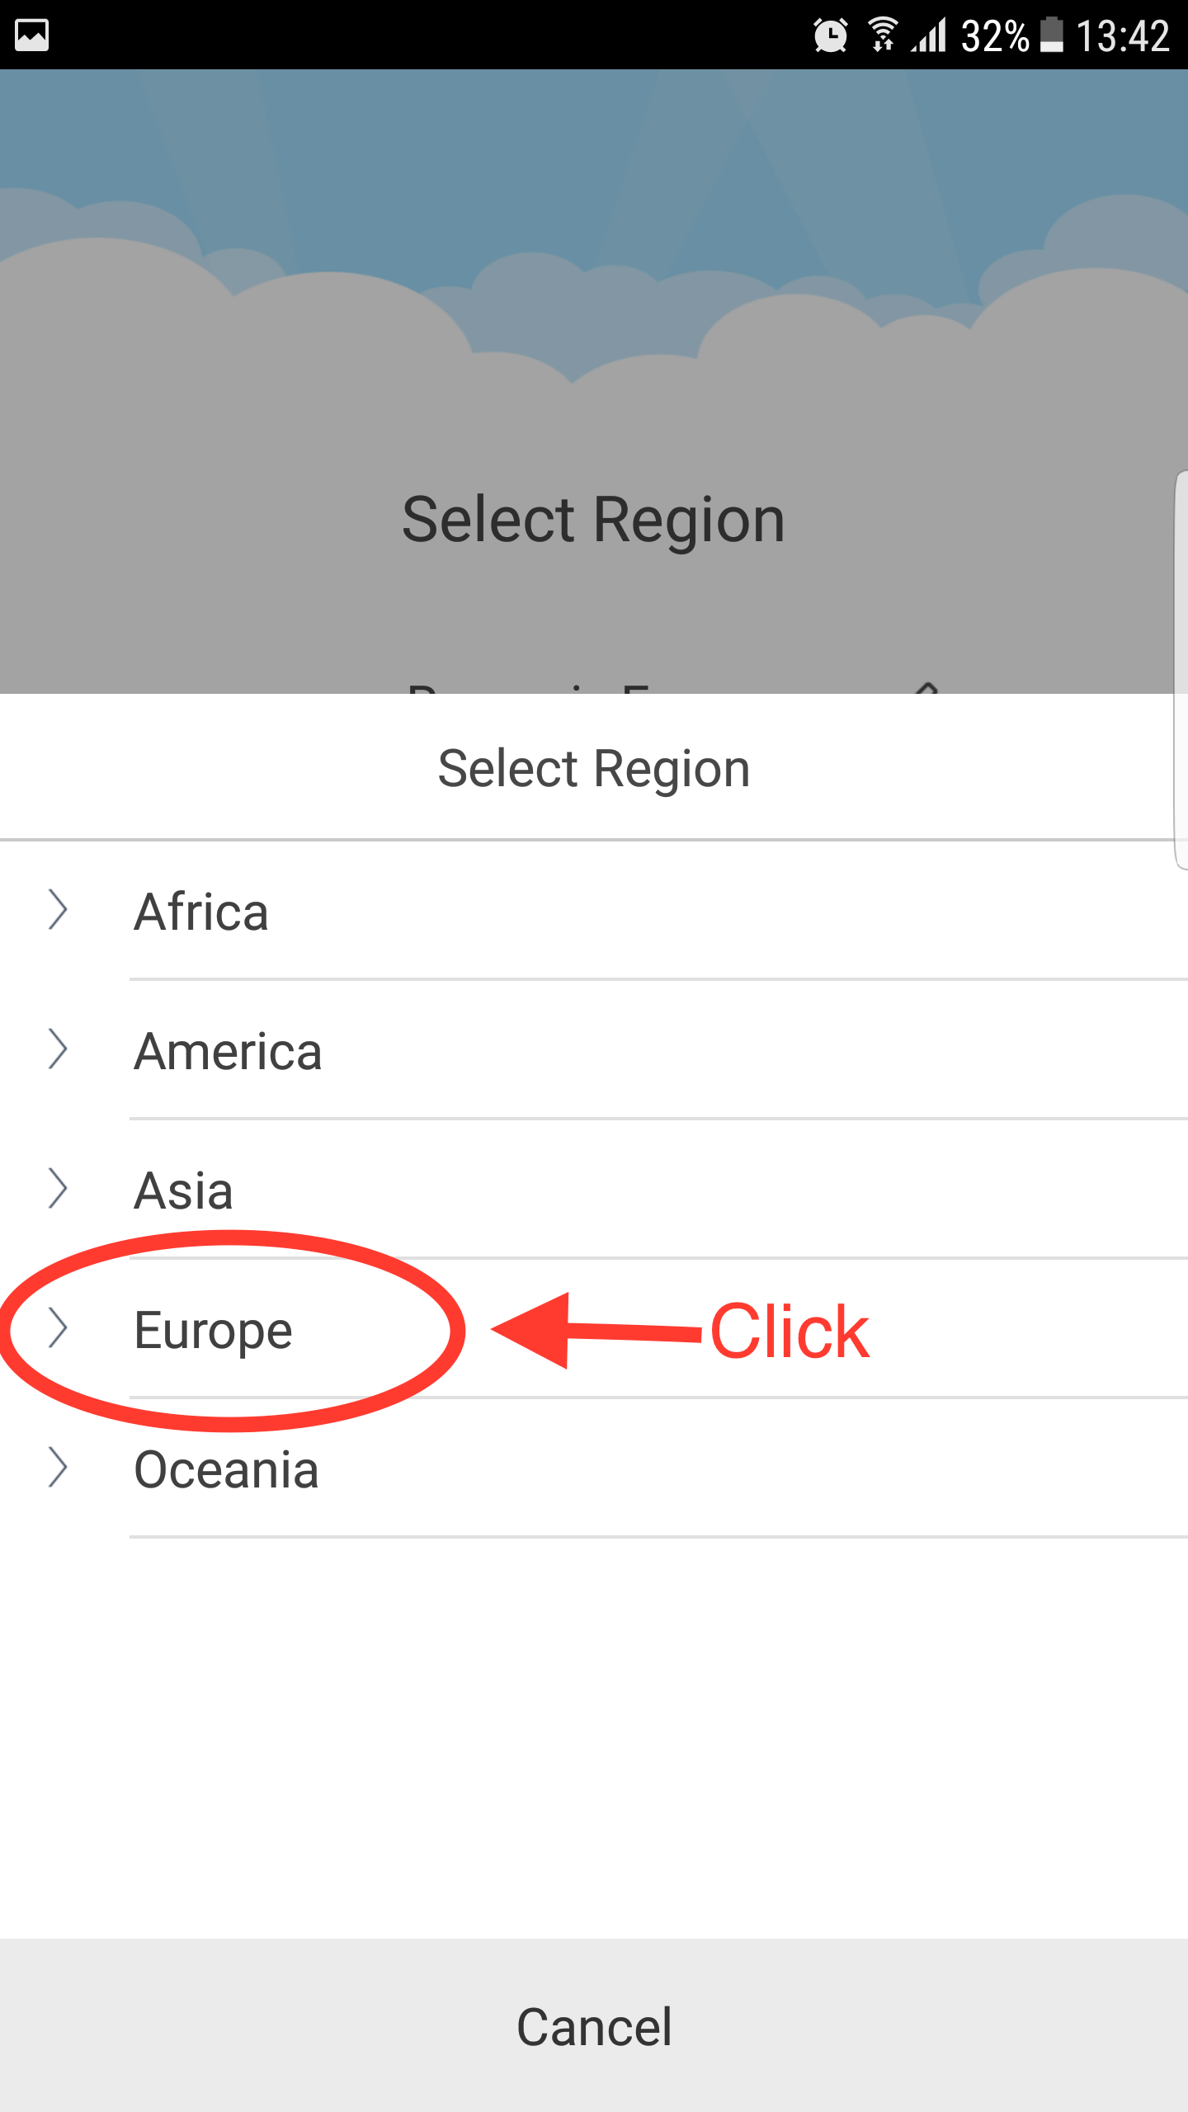
Task: Tap the mobile signal strength icon
Action: coord(929,36)
